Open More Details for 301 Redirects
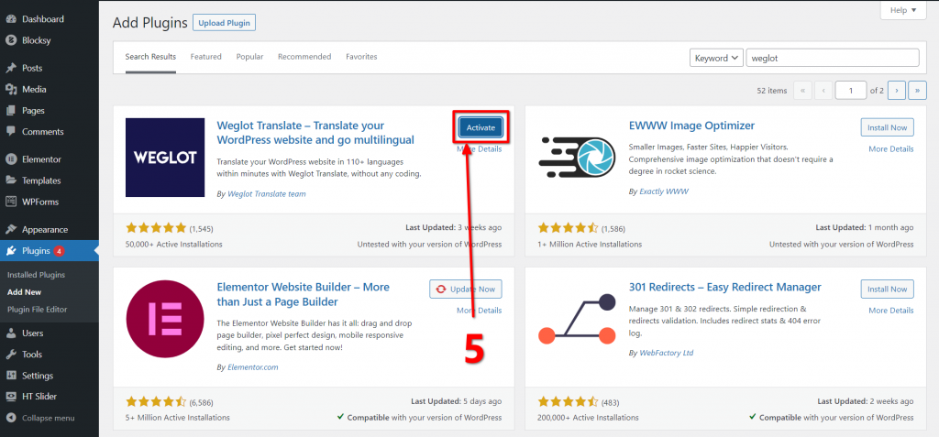The width and height of the screenshot is (939, 437). point(891,311)
